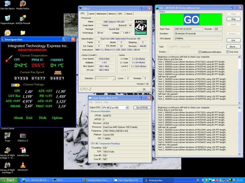Toggle the Tray Icon checkbox in ORTHOS

click(x=228, y=52)
